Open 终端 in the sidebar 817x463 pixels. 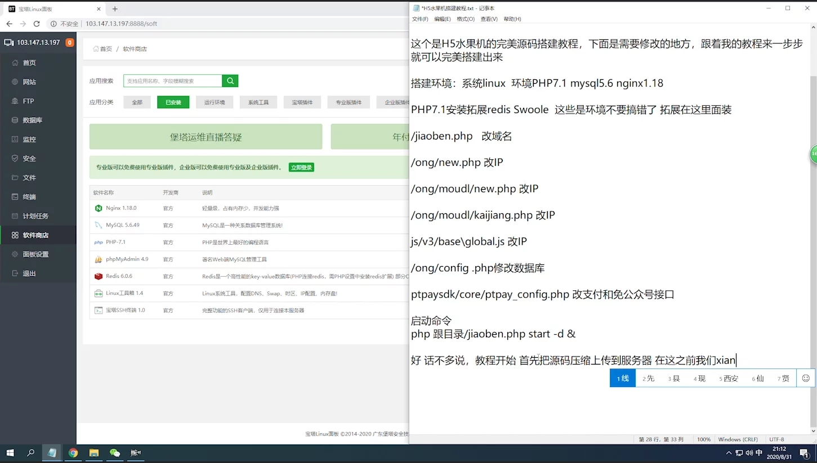click(29, 197)
